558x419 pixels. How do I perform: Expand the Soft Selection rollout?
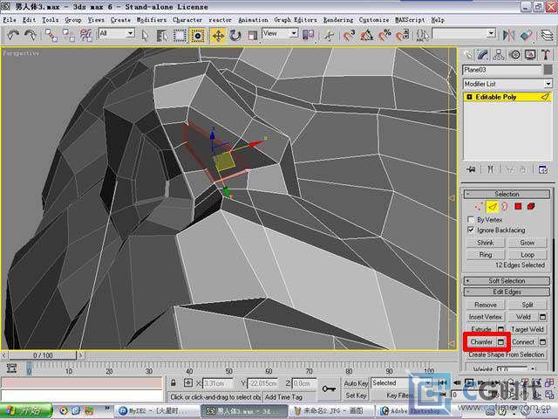(x=507, y=281)
